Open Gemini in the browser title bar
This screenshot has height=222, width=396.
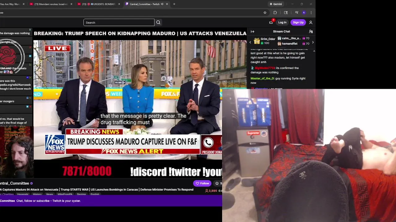pos(276,4)
